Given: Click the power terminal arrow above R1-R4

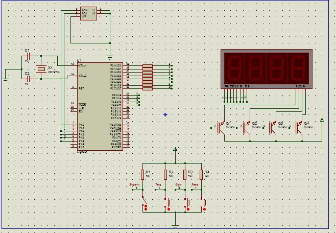Looking at the screenshot, I should pyautogui.click(x=175, y=149).
